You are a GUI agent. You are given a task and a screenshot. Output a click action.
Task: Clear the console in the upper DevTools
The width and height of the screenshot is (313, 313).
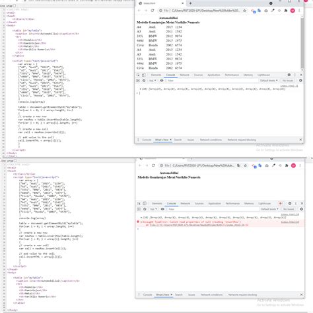(144, 81)
